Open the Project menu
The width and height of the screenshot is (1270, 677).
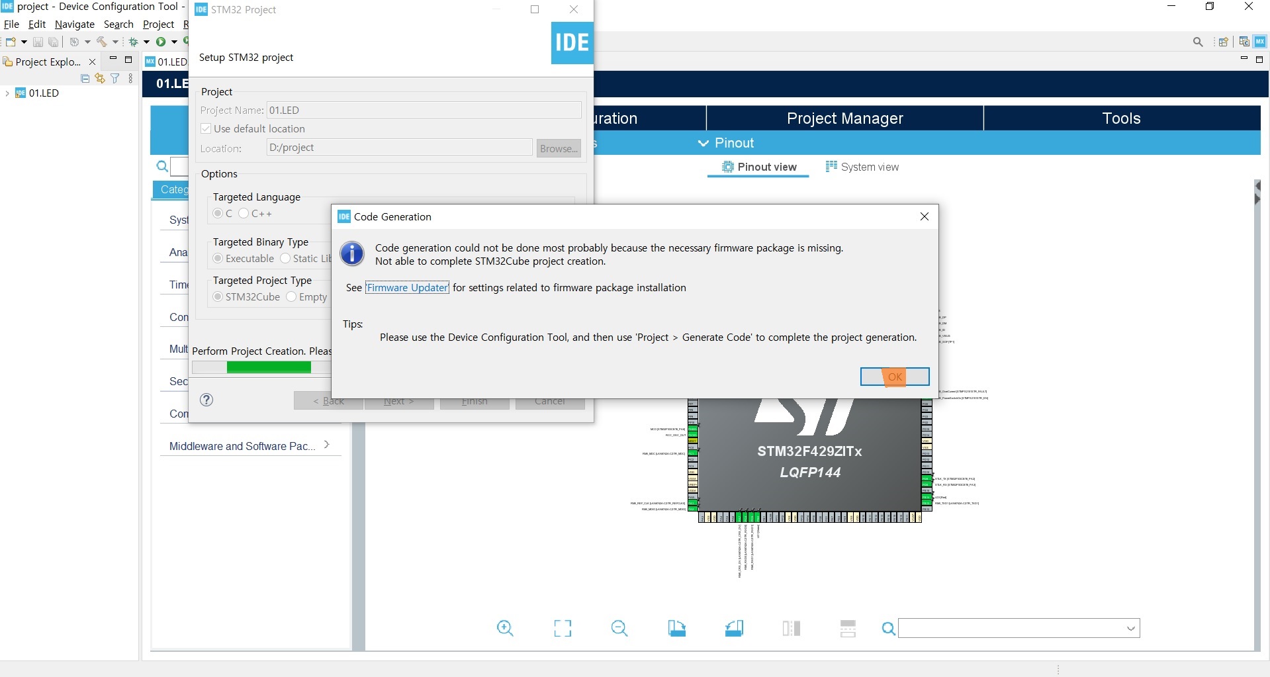[x=159, y=24]
